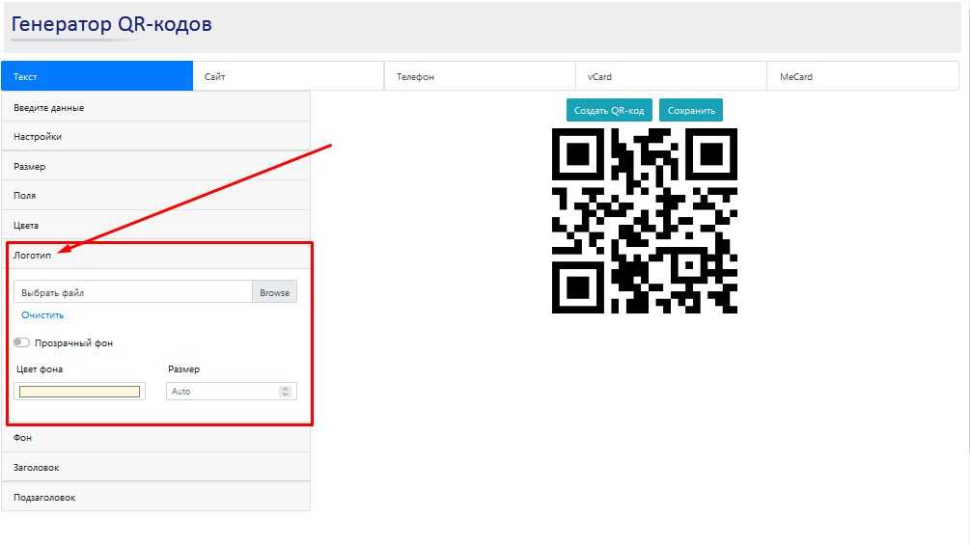Viewport: 970px width, 545px height.
Task: Open the Цвет фона color swatch
Action: pos(79,392)
